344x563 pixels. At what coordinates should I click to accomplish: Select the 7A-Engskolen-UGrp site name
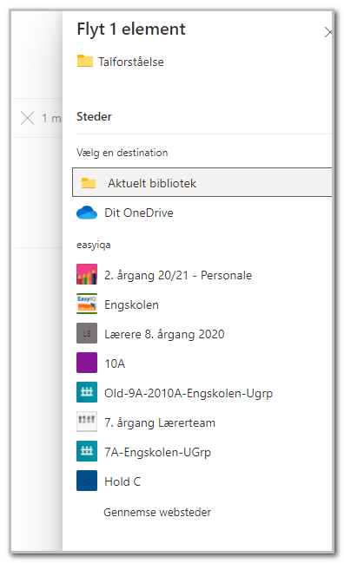pyautogui.click(x=157, y=452)
